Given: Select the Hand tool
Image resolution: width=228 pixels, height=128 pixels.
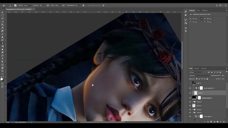Looking at the screenshot, I should [2, 68].
